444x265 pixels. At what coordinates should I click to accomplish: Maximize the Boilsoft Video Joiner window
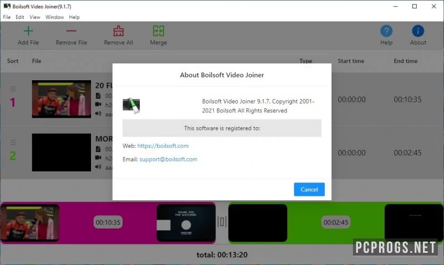point(415,6)
